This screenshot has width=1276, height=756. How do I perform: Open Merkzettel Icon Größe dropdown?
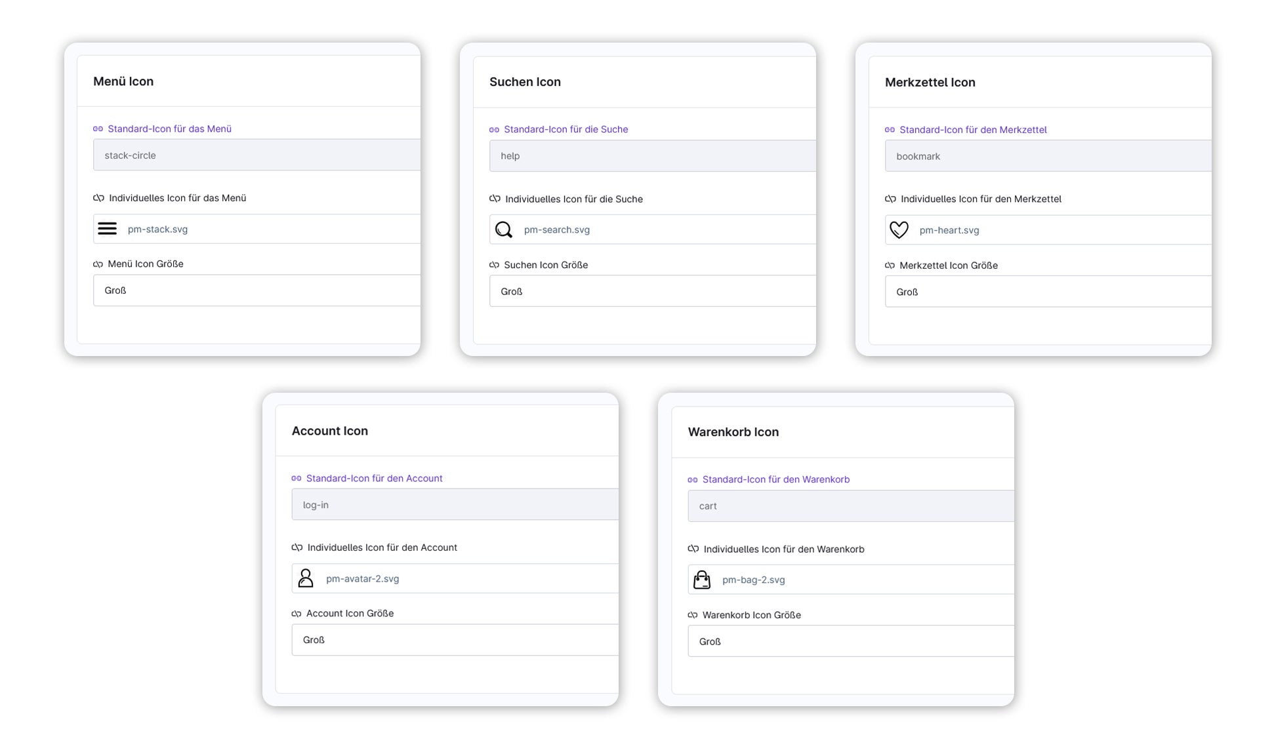pos(1048,292)
